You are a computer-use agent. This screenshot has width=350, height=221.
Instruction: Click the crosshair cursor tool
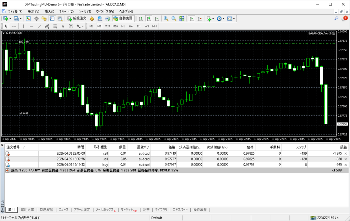coord(14,26)
